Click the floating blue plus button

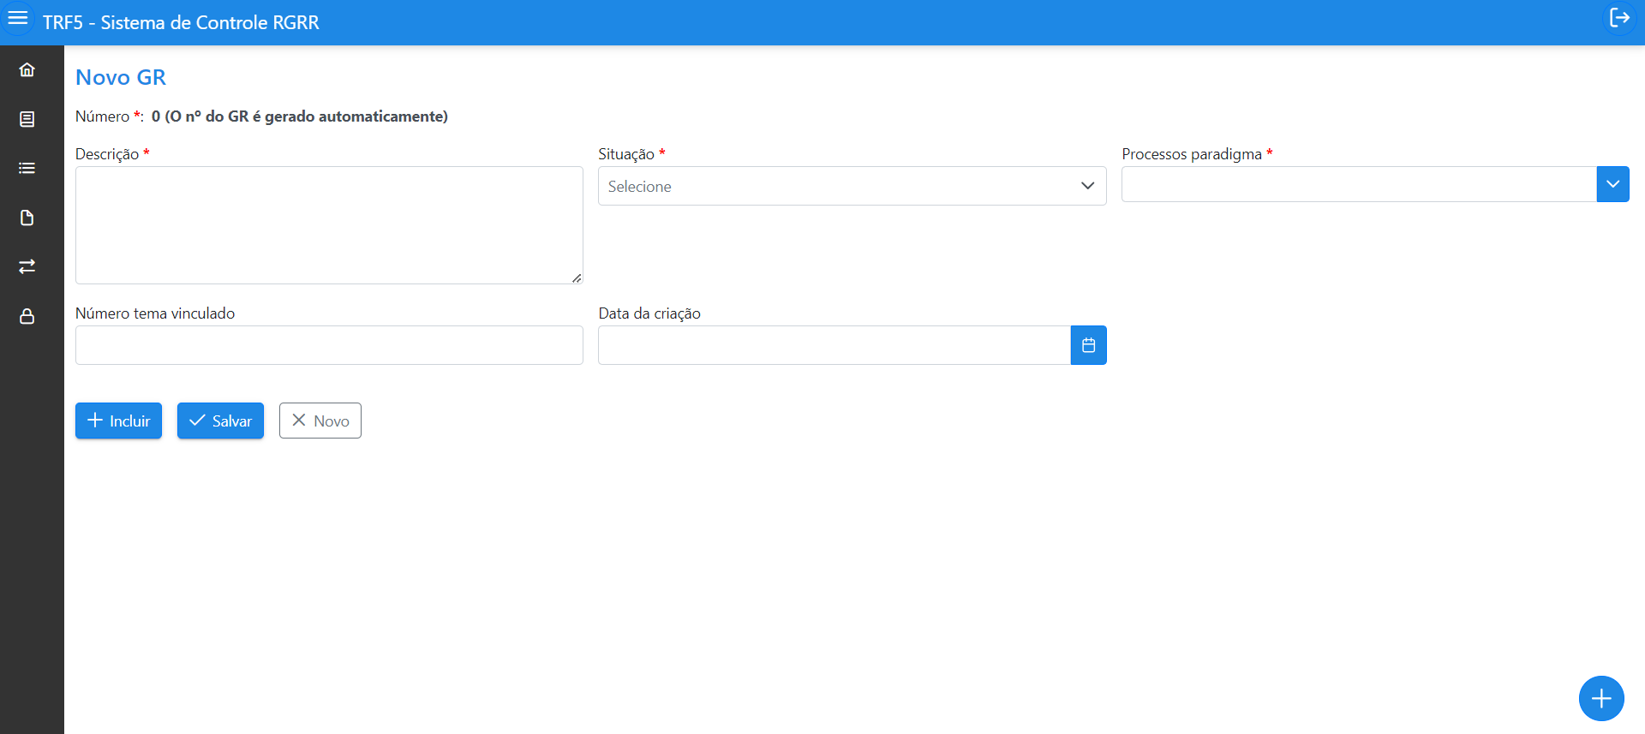pyautogui.click(x=1601, y=699)
